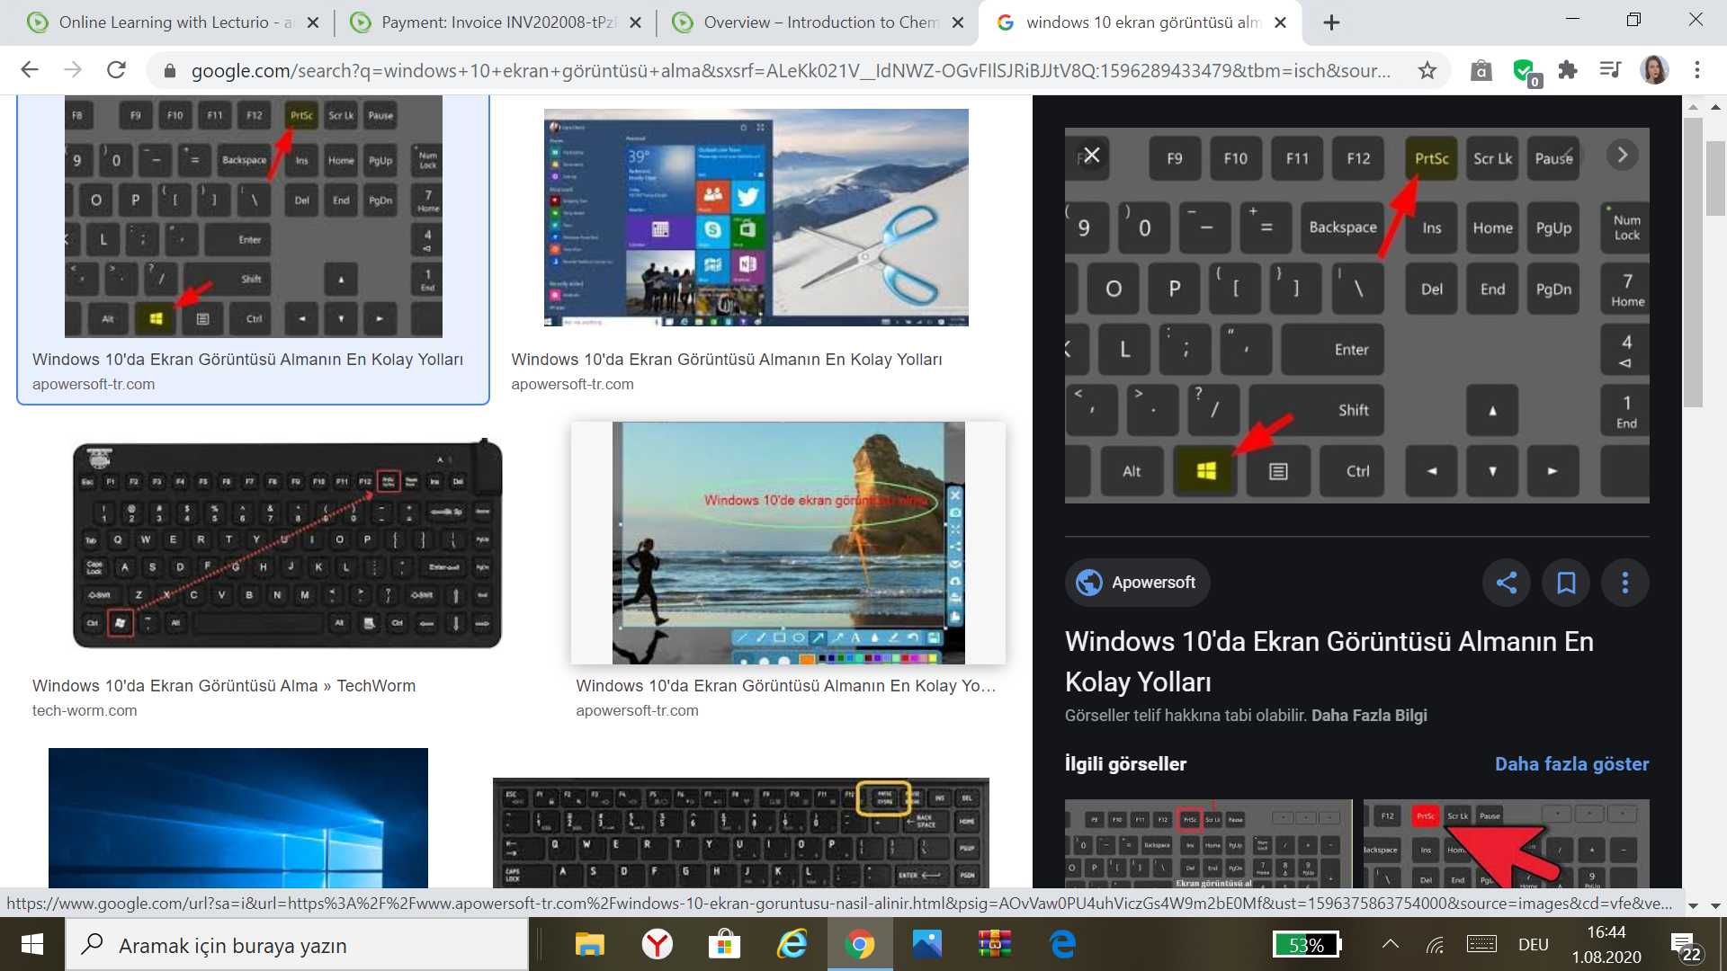
Task: Click the taskbar search box
Action: [x=297, y=945]
